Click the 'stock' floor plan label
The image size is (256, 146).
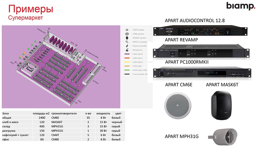[72, 43]
